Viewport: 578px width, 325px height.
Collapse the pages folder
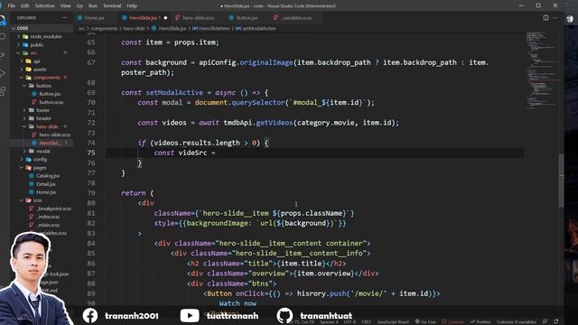coord(42,168)
